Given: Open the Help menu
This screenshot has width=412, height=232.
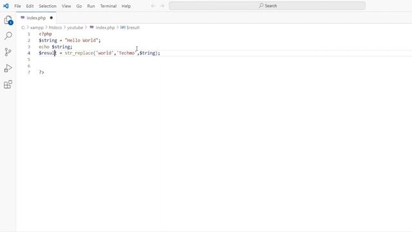Looking at the screenshot, I should tap(126, 6).
